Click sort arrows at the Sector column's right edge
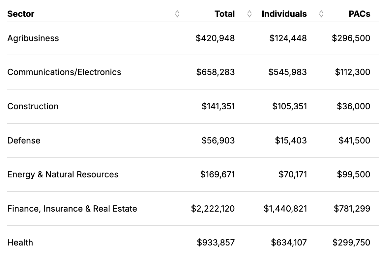 click(177, 14)
